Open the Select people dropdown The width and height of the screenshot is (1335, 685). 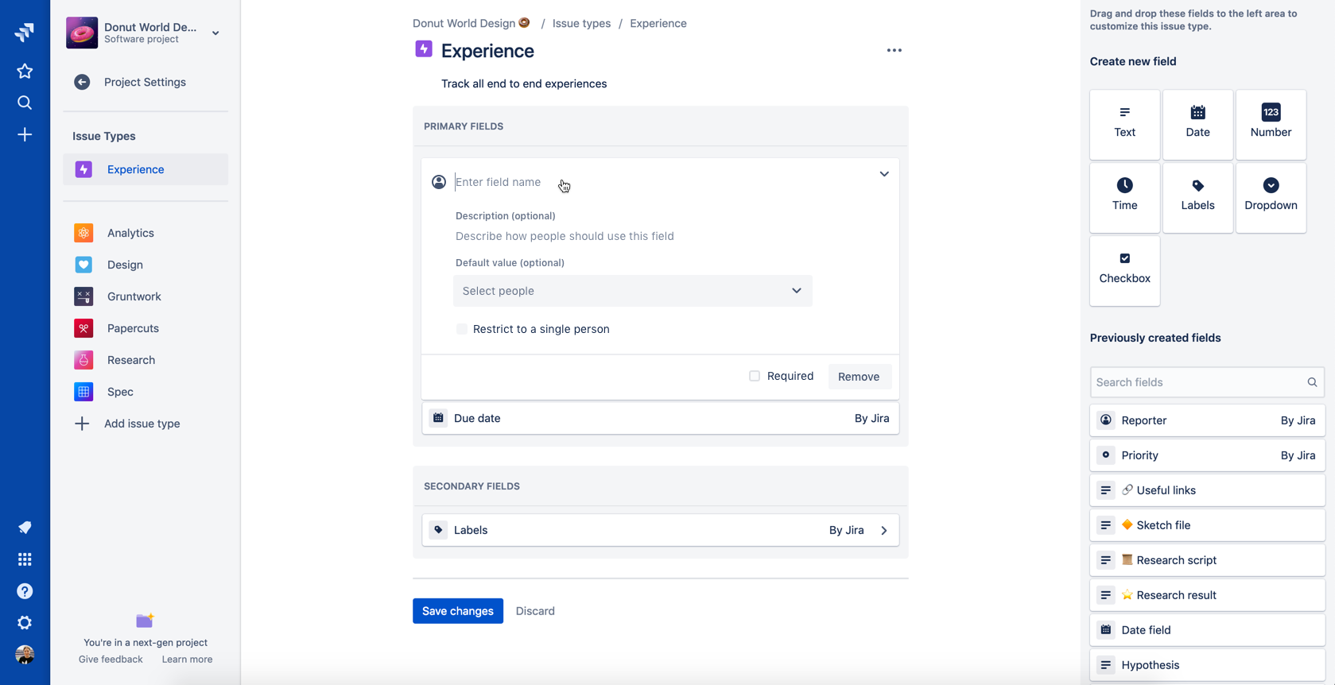[x=633, y=291]
